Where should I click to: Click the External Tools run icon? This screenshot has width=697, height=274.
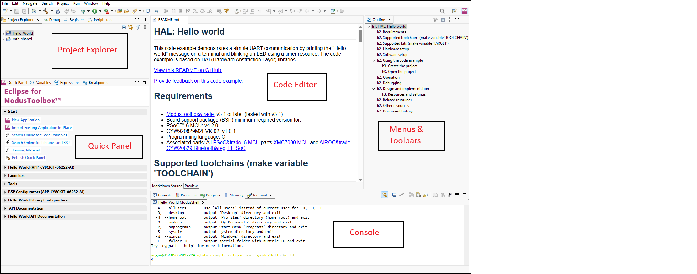pyautogui.click(x=106, y=11)
